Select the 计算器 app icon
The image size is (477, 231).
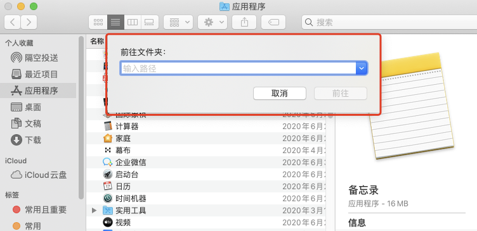[x=108, y=127]
